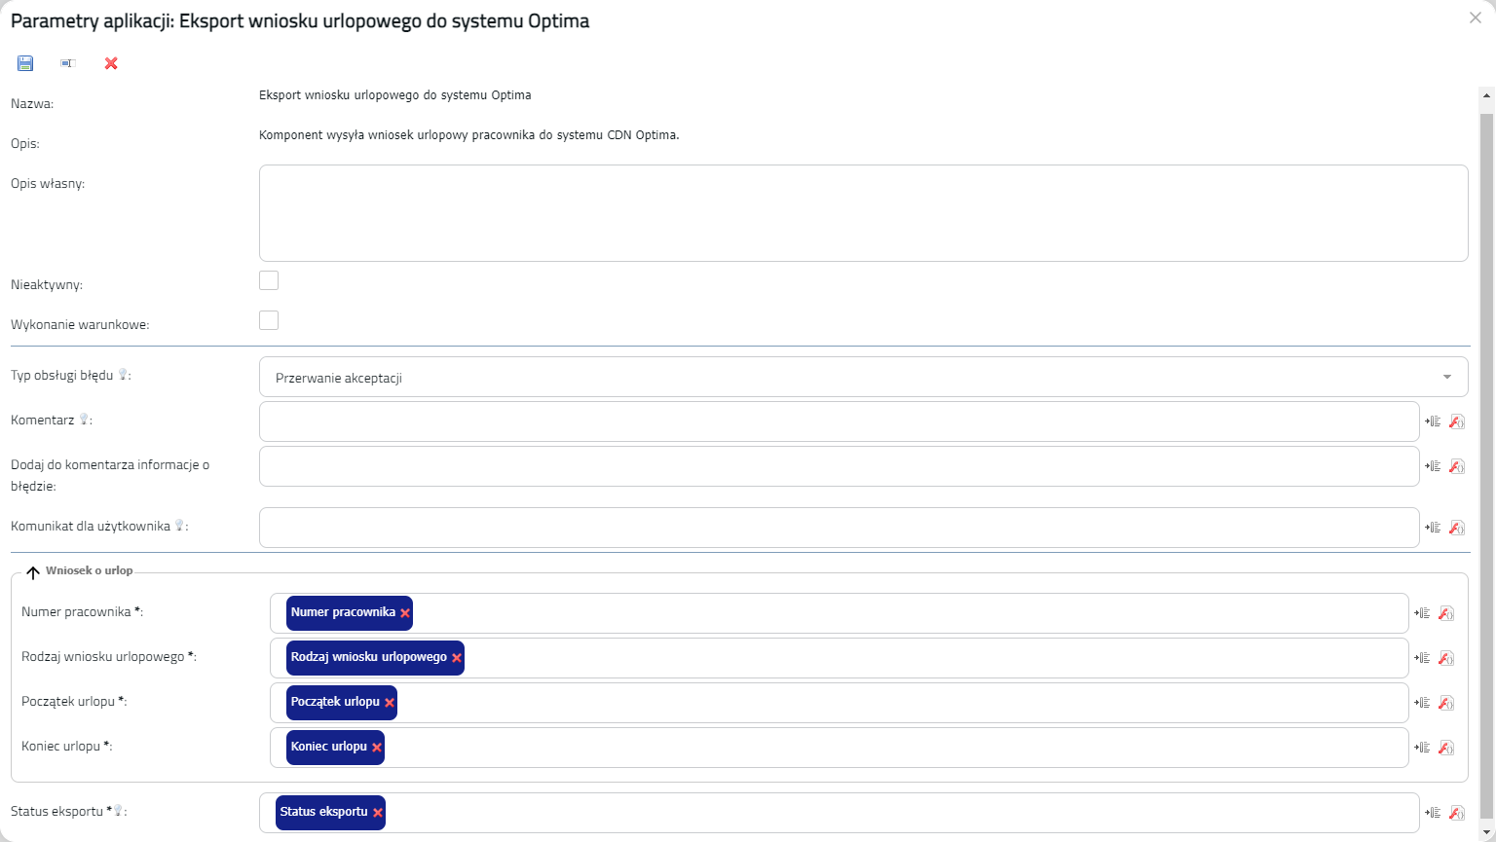Show hint bulb next to Status eksportu
The height and width of the screenshot is (842, 1496).
tap(118, 811)
